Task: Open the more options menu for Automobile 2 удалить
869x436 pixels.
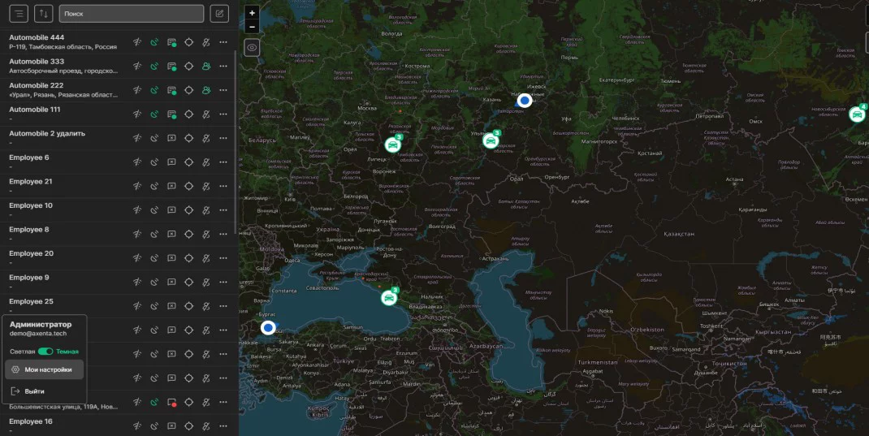Action: [223, 138]
